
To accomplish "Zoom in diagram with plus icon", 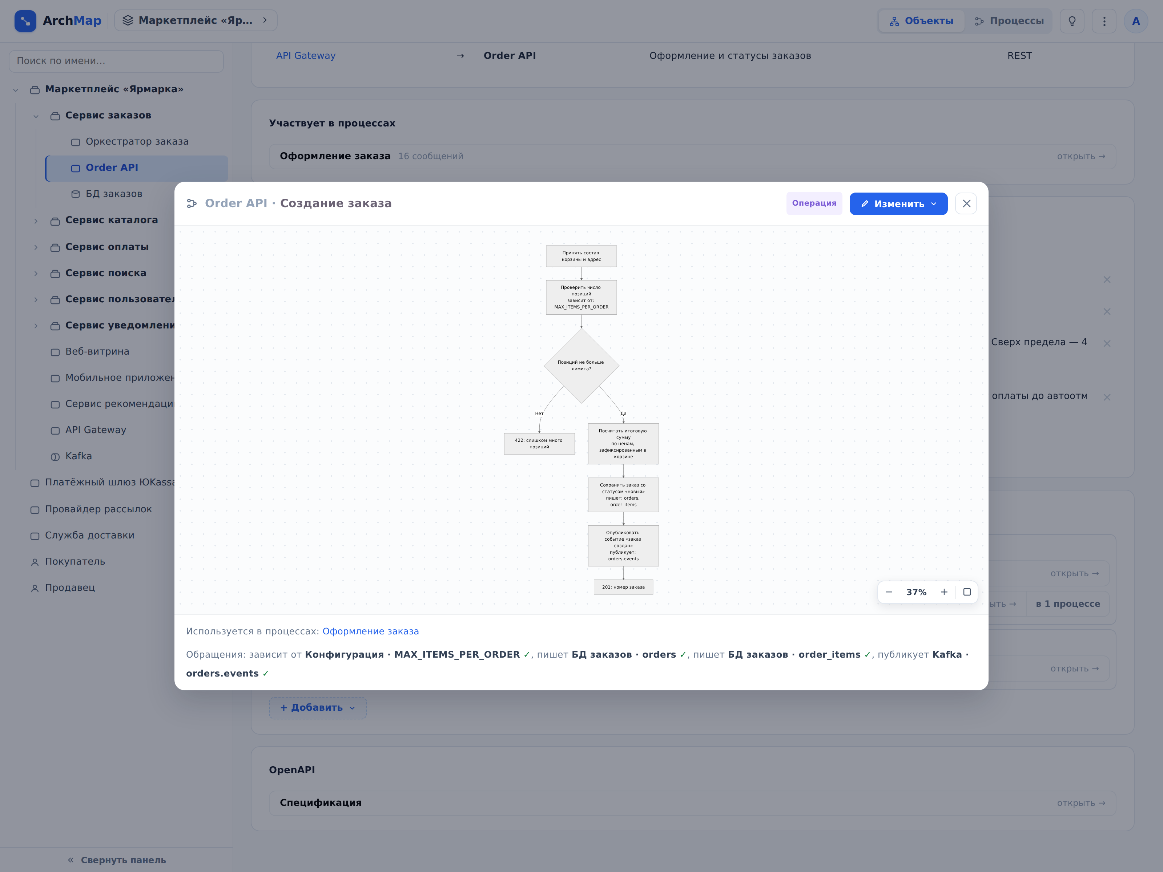I will click(944, 592).
